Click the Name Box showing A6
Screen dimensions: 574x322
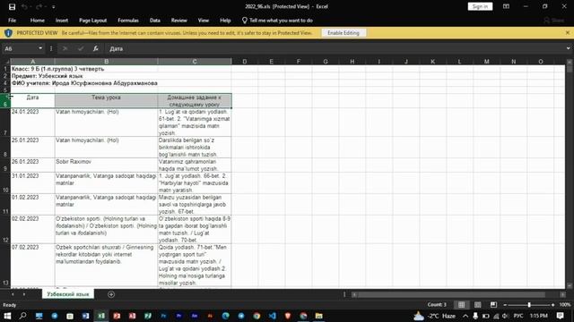click(20, 48)
